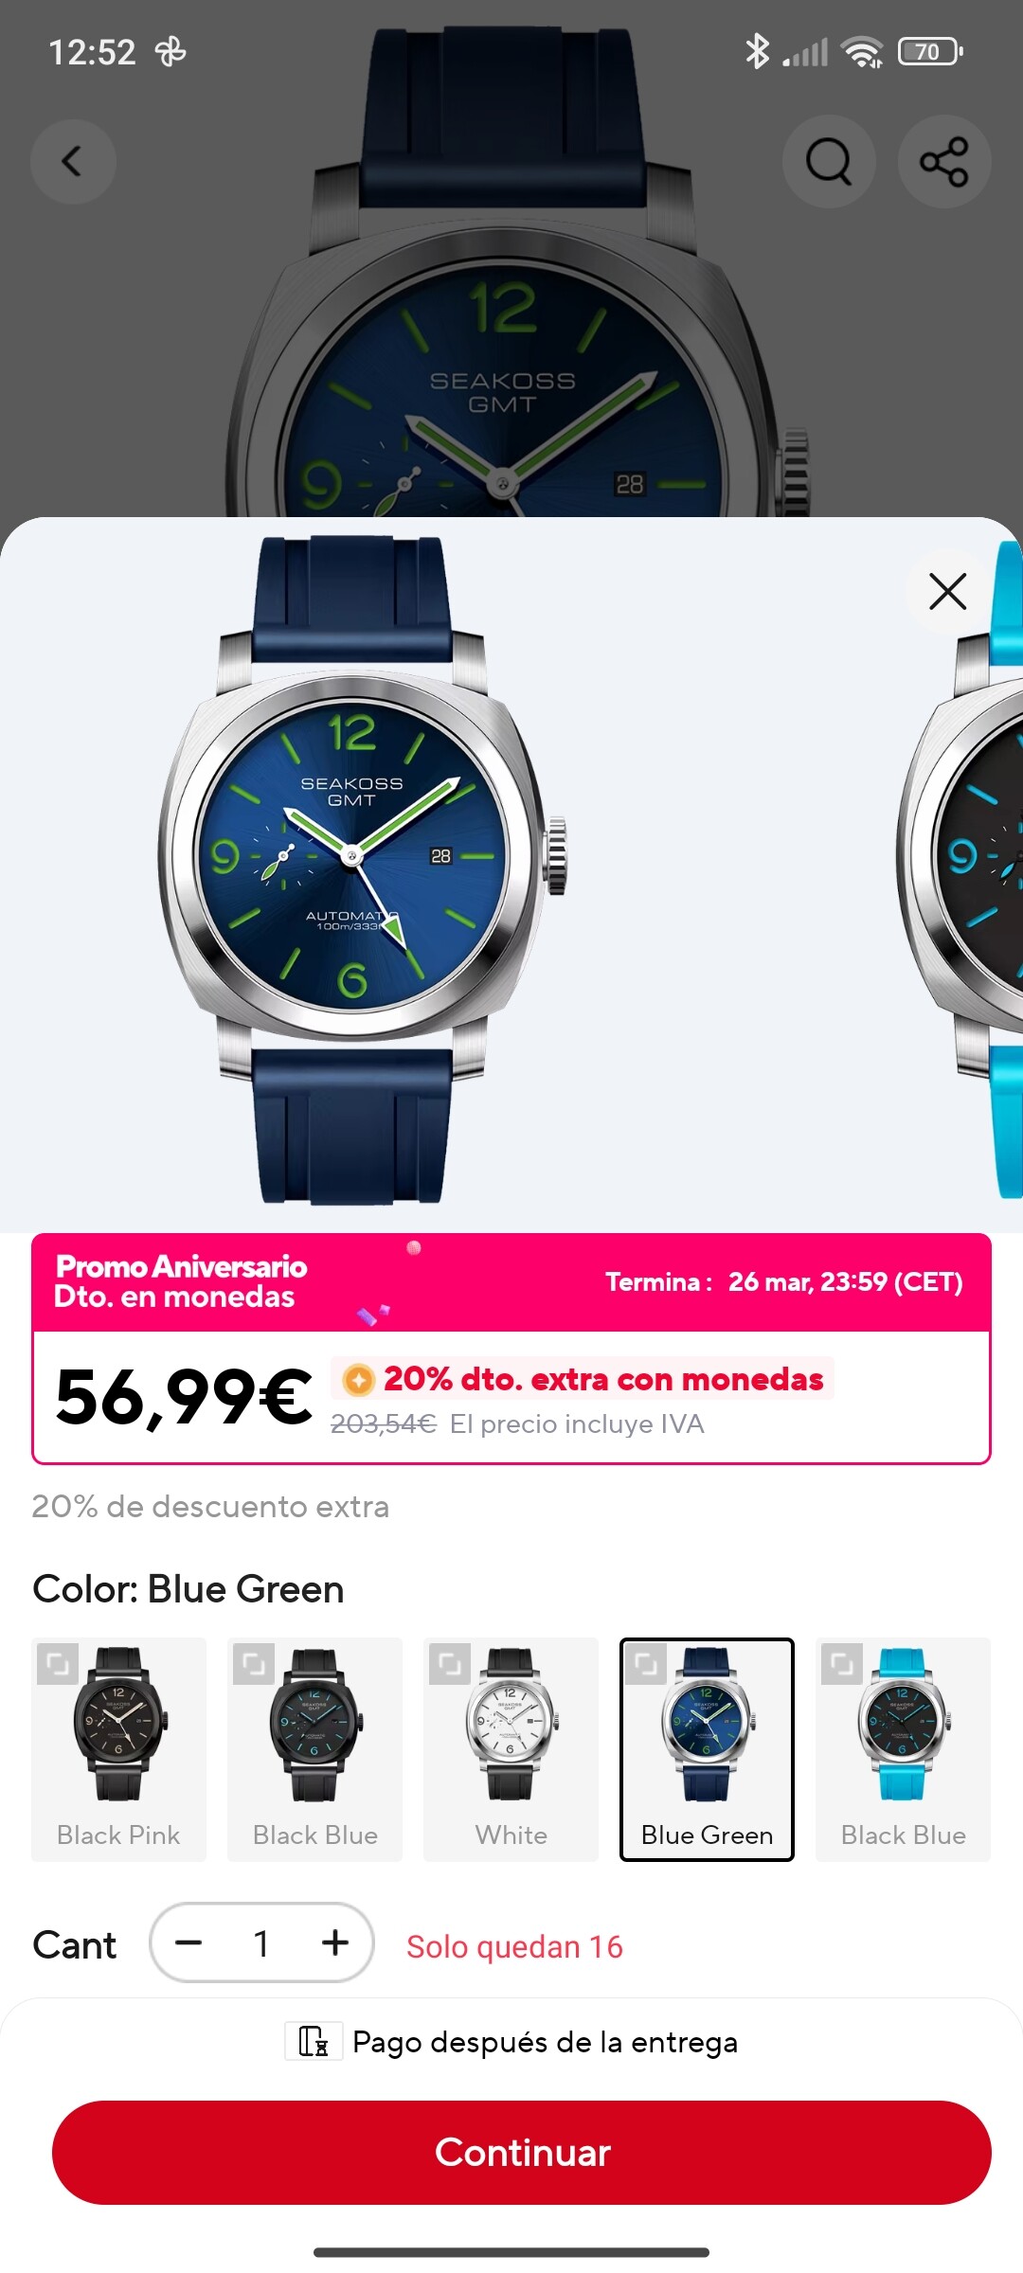Viewport: 1023px width, 2273px height.
Task: Open search with magnifier icon
Action: click(x=829, y=162)
